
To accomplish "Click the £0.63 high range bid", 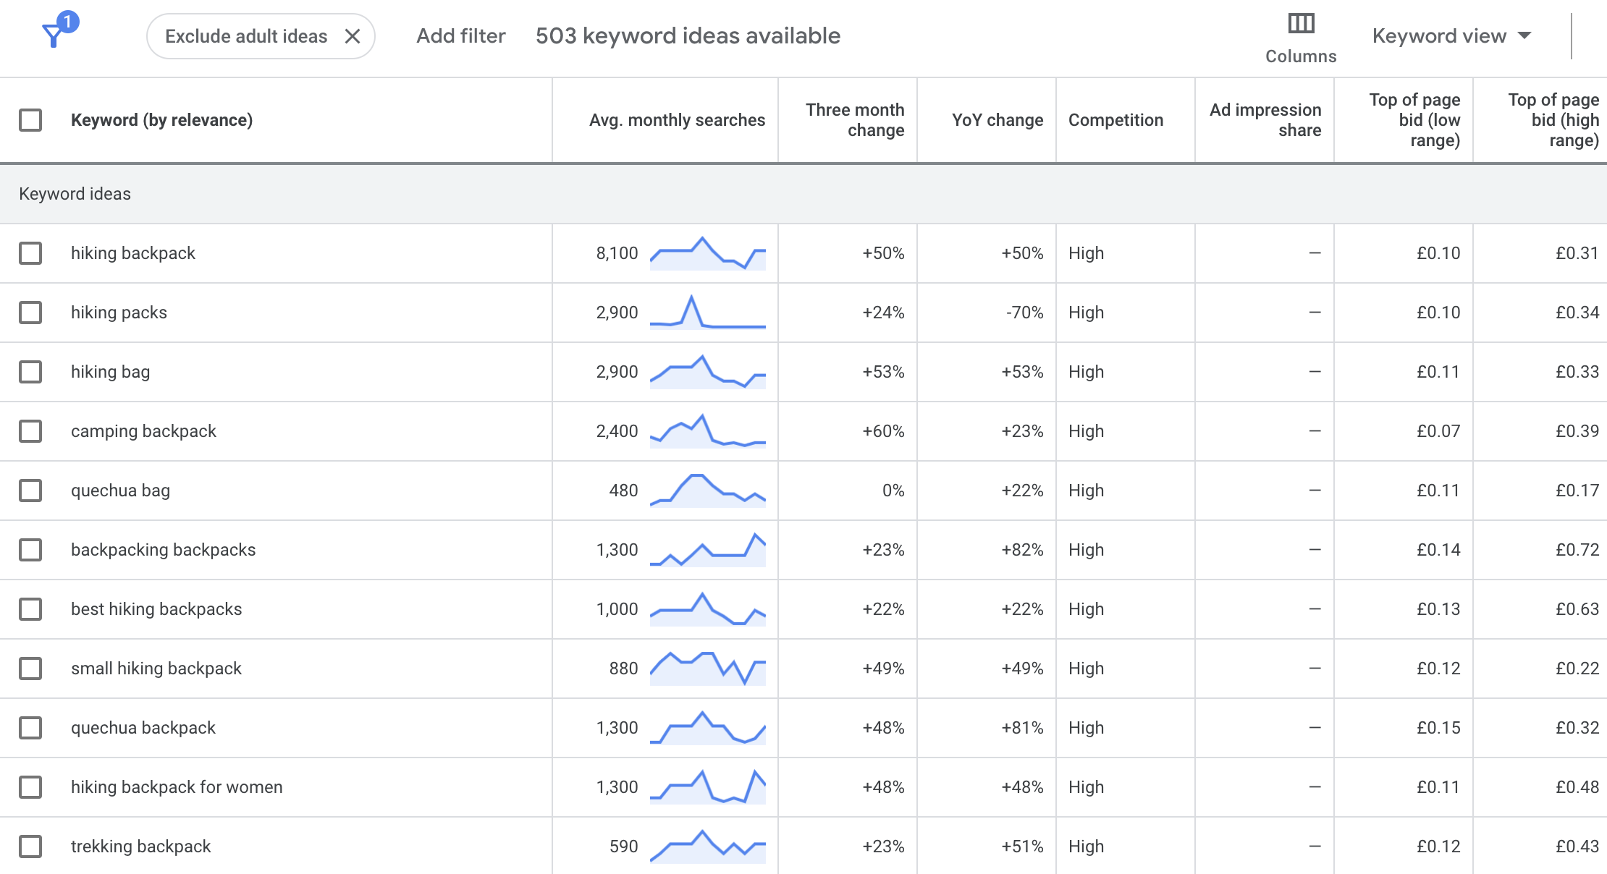I will point(1577,609).
